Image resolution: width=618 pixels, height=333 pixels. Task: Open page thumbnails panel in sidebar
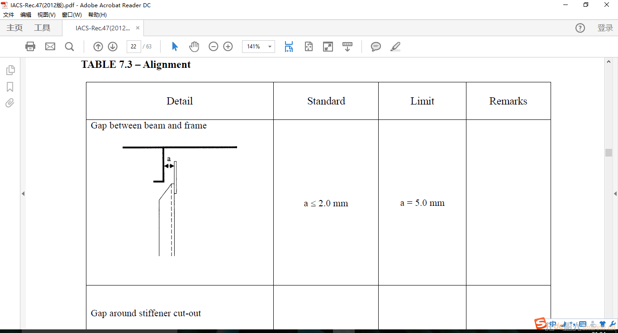(10, 70)
